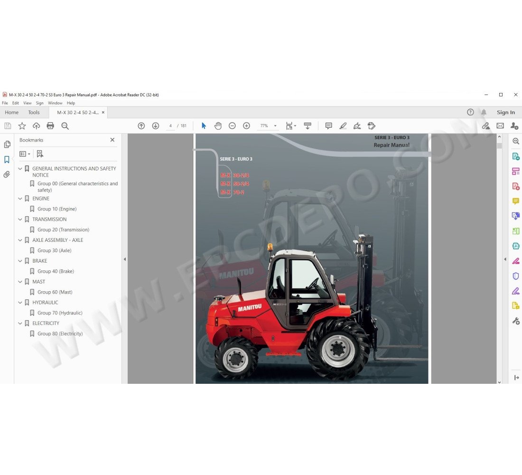
Task: Open the bookmarks options dropdown
Action: 25,154
